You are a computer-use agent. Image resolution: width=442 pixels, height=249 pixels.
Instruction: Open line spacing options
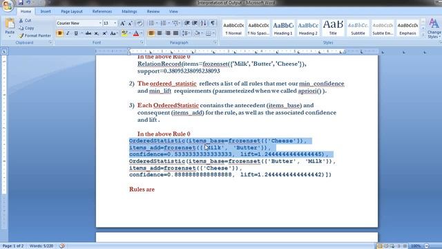point(186,33)
